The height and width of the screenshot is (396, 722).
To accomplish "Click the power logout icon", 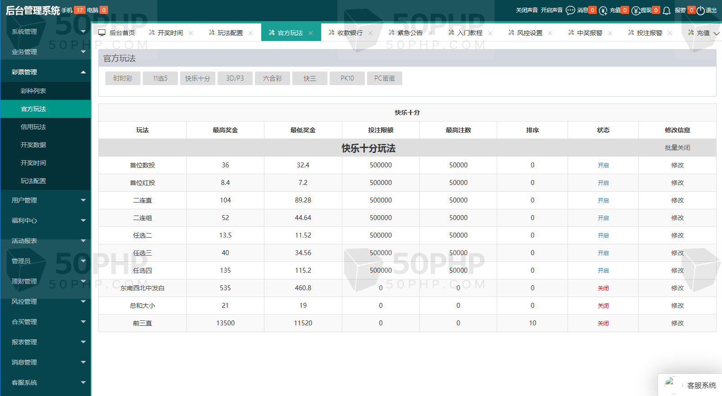I will [700, 10].
